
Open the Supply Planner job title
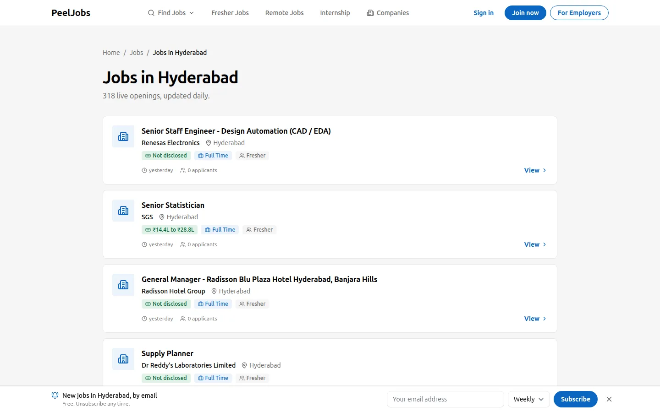point(167,353)
